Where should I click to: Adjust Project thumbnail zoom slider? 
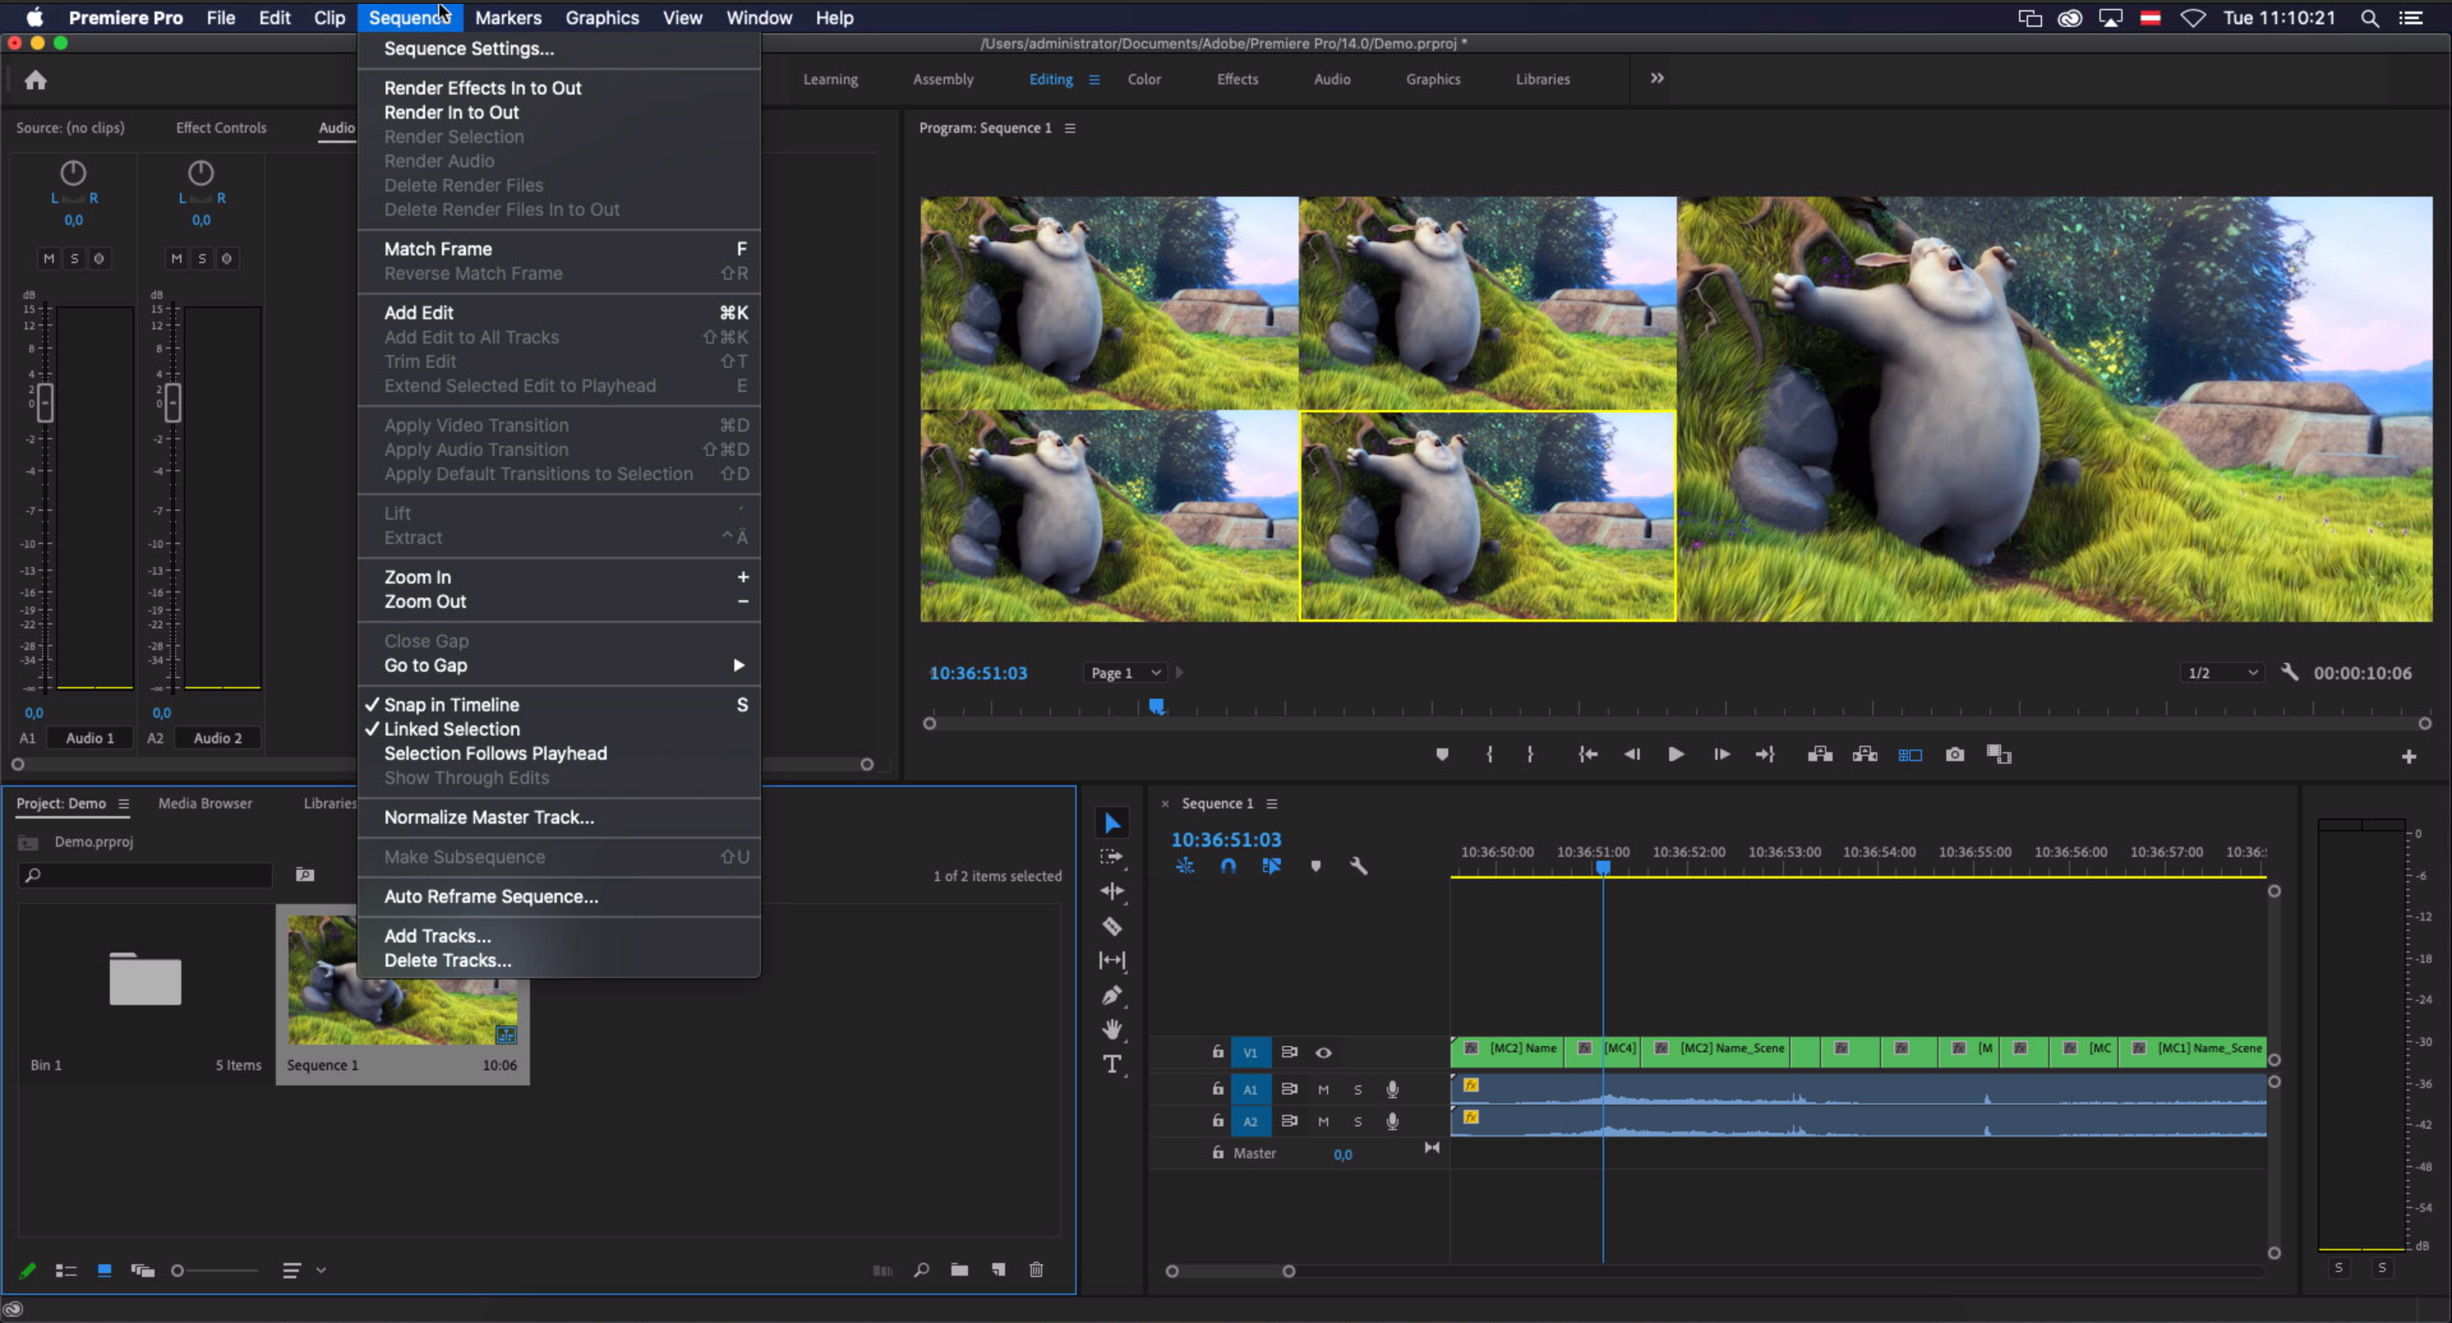point(177,1271)
